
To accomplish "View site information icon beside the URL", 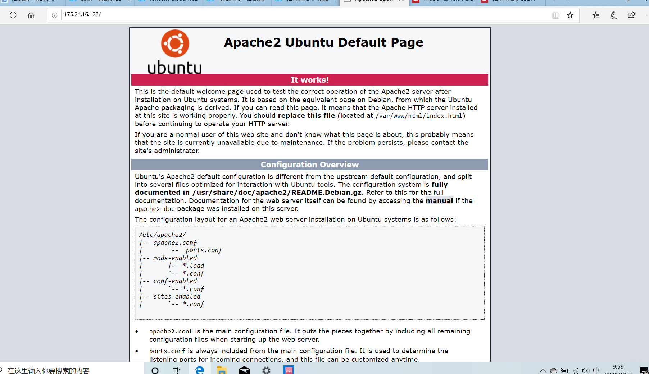I will pos(54,15).
